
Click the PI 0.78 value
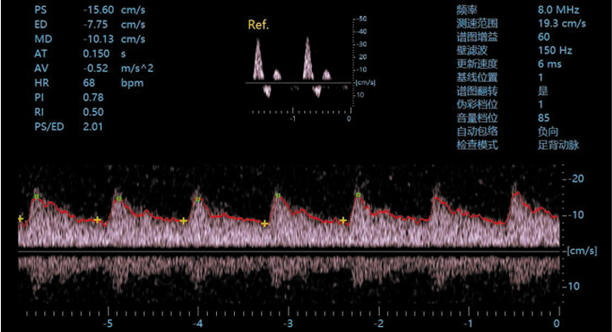click(x=93, y=97)
